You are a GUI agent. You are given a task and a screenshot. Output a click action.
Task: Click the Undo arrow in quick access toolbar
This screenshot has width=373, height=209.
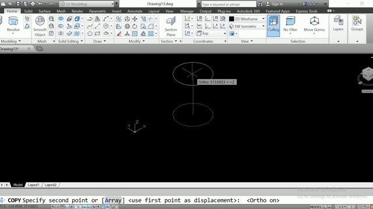[40, 4]
